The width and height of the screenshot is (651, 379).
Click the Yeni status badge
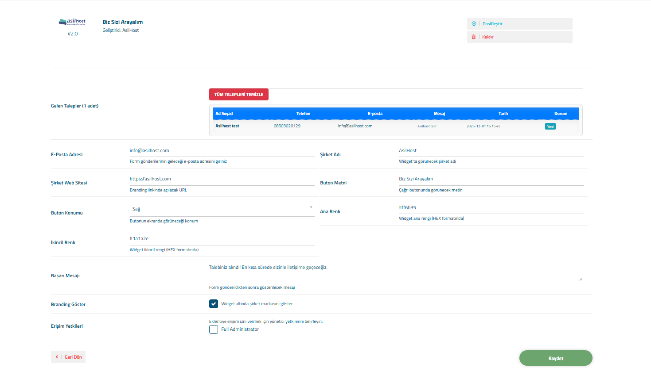550,126
